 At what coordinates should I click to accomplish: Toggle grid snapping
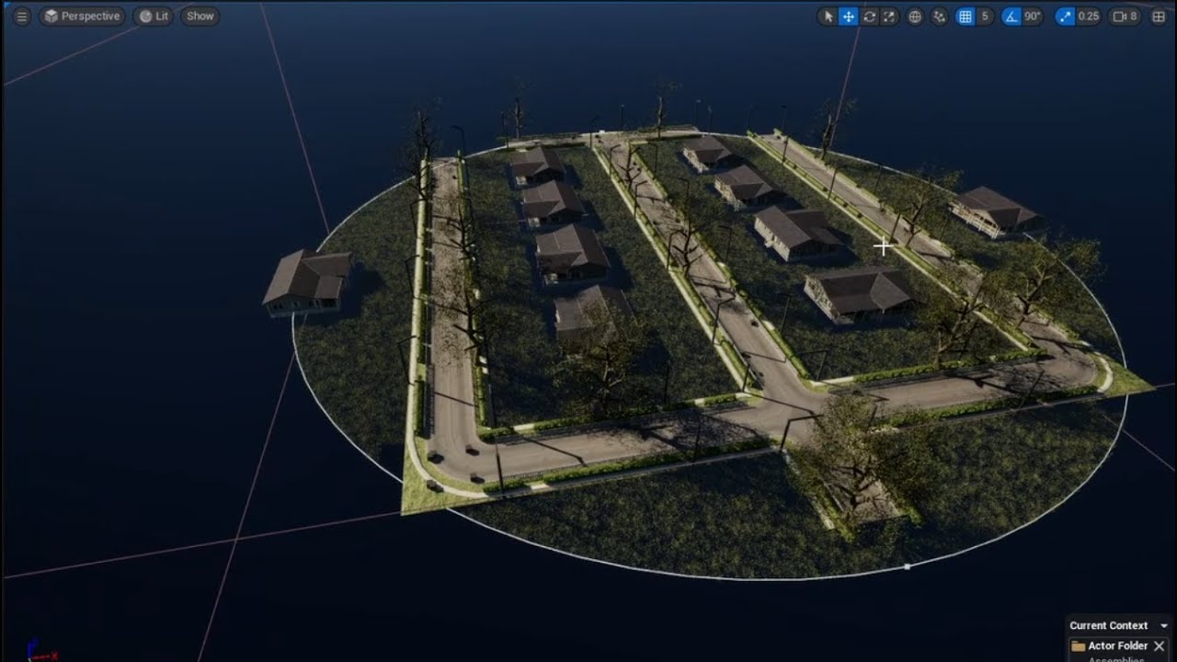[965, 16]
